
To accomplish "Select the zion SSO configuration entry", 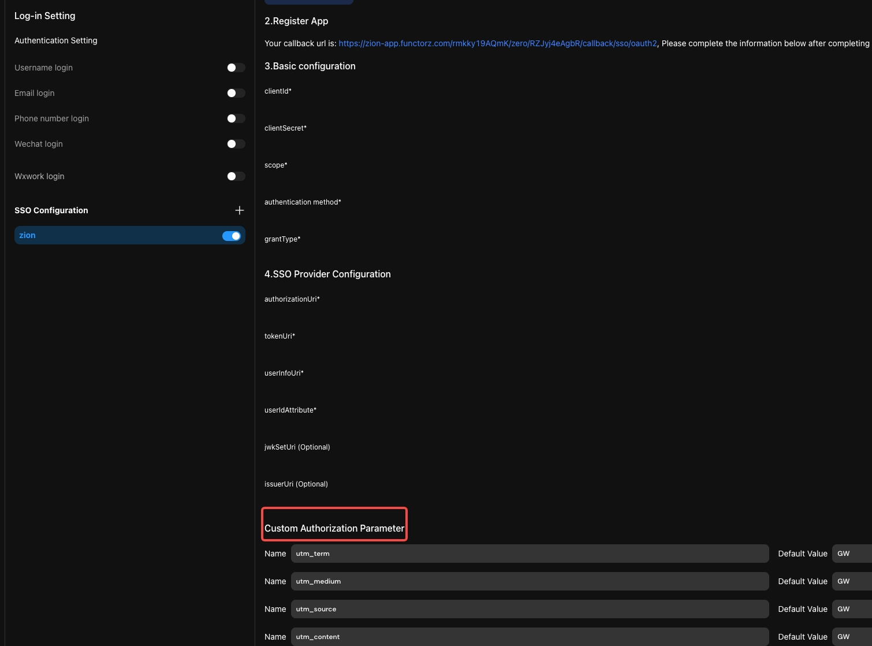I will click(x=115, y=235).
